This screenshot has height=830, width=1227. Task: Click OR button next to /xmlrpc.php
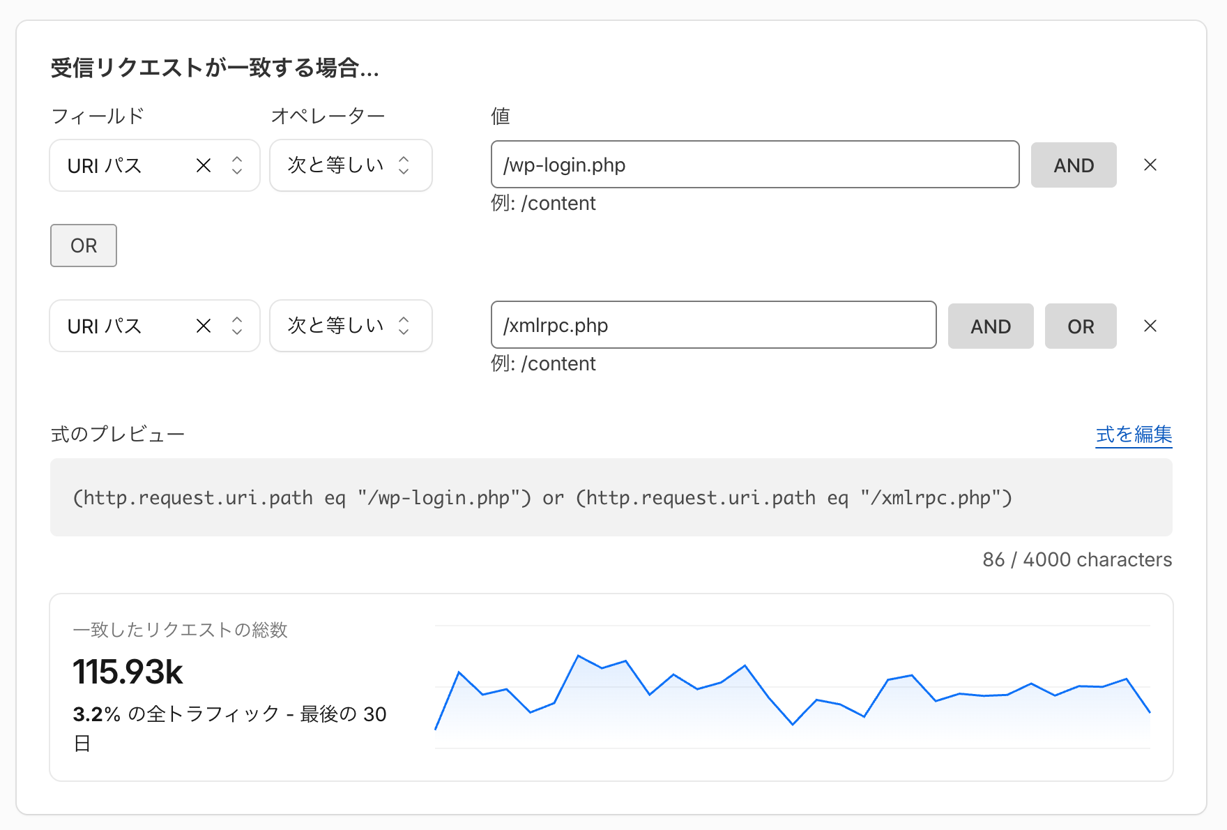click(1081, 326)
